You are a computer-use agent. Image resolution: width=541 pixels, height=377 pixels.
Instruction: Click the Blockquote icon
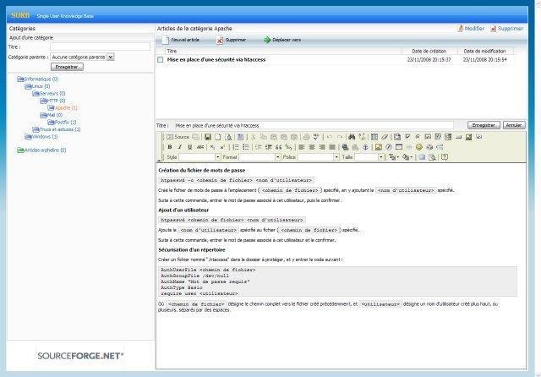tap(278, 147)
